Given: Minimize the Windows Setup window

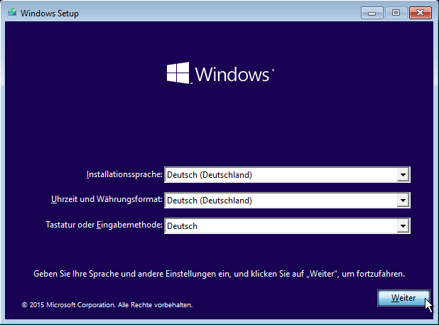Looking at the screenshot, I should click(x=372, y=13).
